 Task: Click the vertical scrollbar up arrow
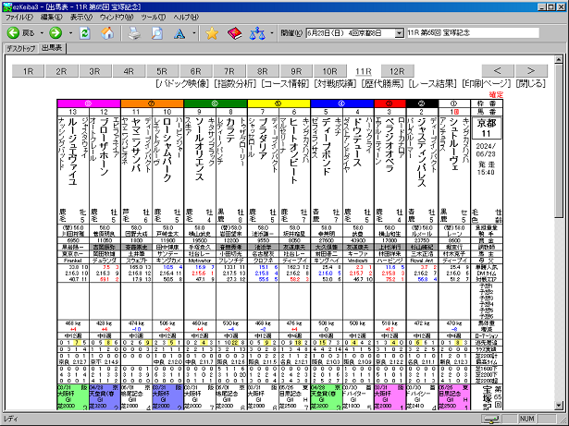[559, 59]
